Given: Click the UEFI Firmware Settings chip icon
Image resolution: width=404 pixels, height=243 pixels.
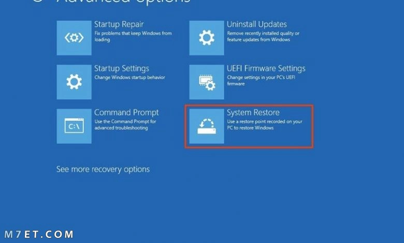Looking at the screenshot, I should (x=207, y=82).
